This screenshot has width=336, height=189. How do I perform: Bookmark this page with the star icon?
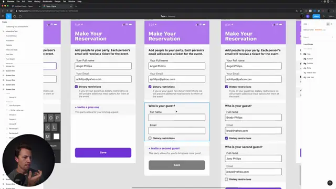(301, 11)
